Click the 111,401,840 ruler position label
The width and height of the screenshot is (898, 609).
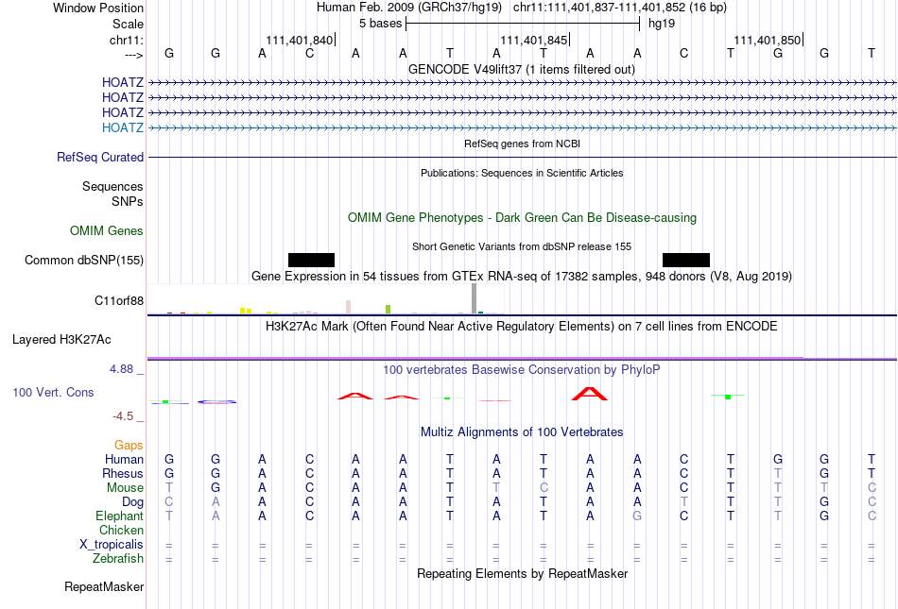click(x=300, y=40)
